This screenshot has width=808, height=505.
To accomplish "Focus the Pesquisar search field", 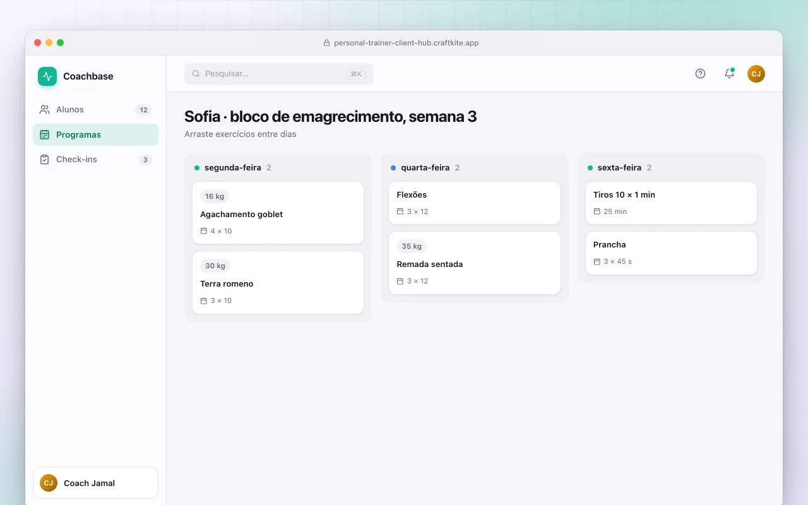I will coord(279,74).
